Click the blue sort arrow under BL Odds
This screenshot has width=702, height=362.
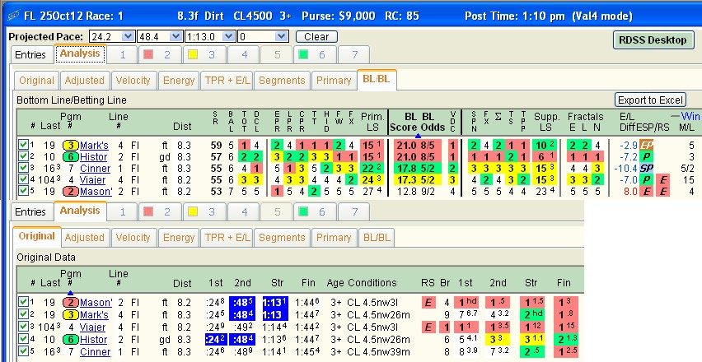click(x=418, y=136)
